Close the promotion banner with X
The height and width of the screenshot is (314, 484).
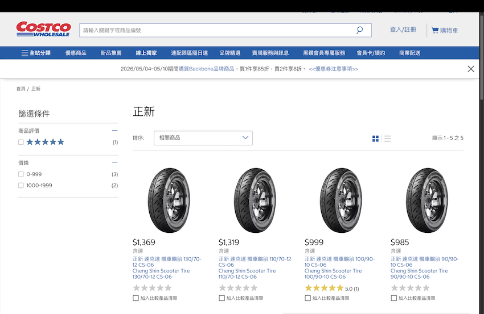471,69
